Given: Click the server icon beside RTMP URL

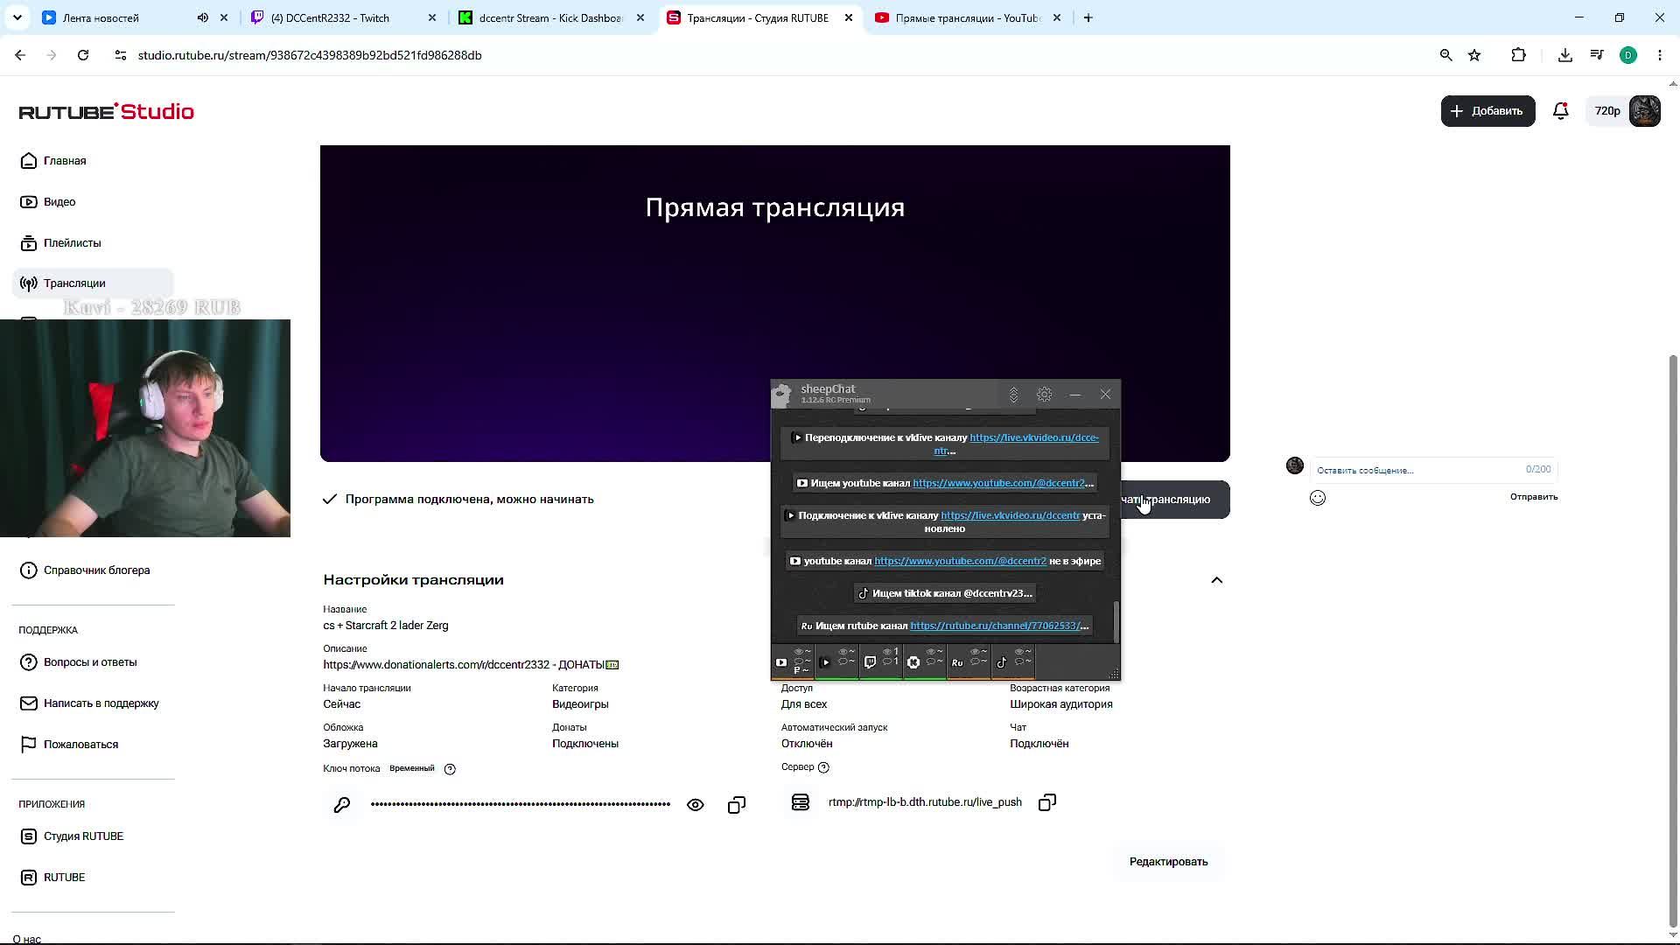Looking at the screenshot, I should (x=801, y=802).
